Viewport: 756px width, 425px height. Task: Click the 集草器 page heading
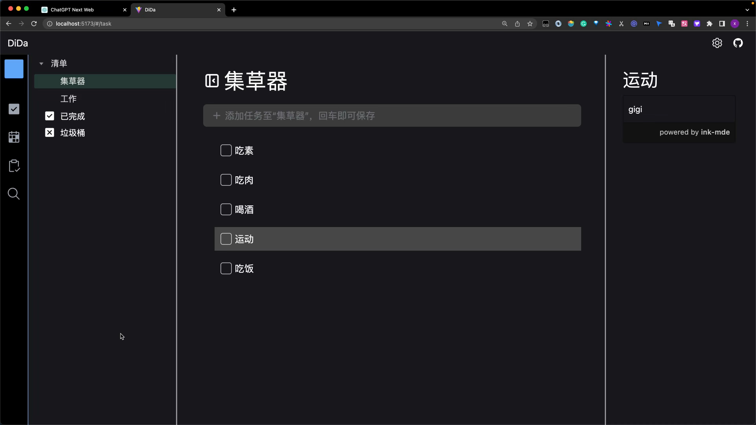pyautogui.click(x=256, y=81)
